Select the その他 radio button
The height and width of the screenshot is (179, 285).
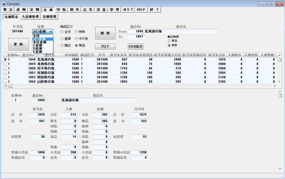point(76,39)
